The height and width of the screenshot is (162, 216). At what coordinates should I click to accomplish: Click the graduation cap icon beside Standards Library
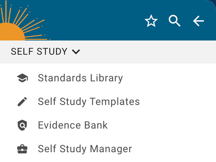[22, 78]
